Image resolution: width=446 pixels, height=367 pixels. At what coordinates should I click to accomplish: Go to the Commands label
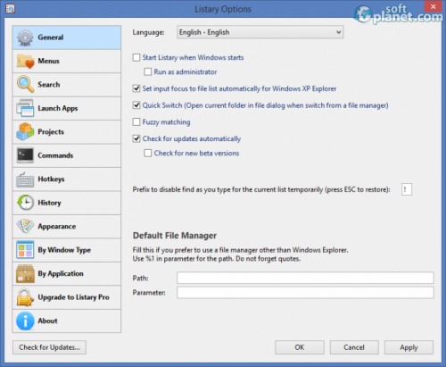point(55,155)
